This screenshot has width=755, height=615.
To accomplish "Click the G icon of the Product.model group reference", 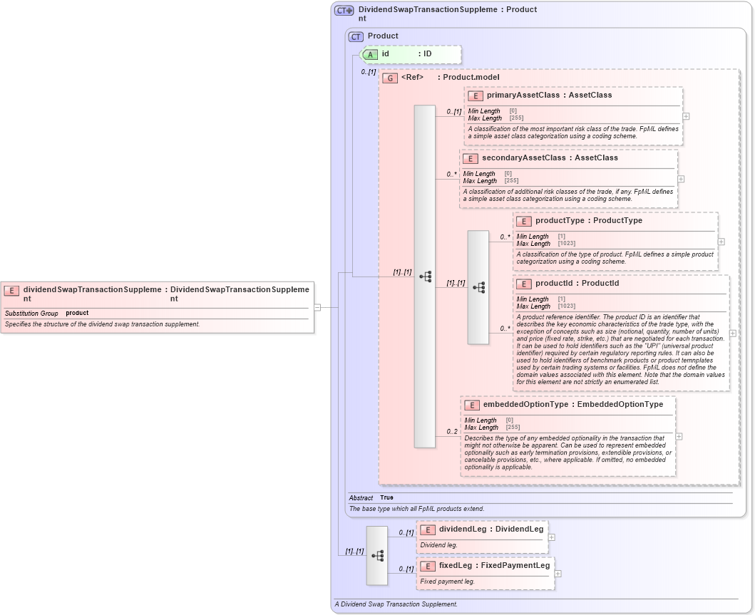I will pyautogui.click(x=390, y=78).
